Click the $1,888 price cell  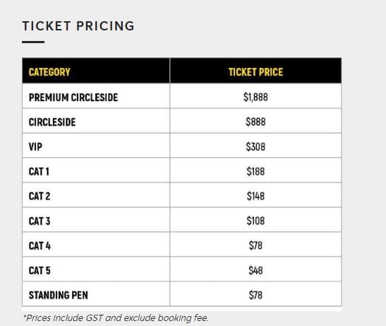tap(255, 97)
